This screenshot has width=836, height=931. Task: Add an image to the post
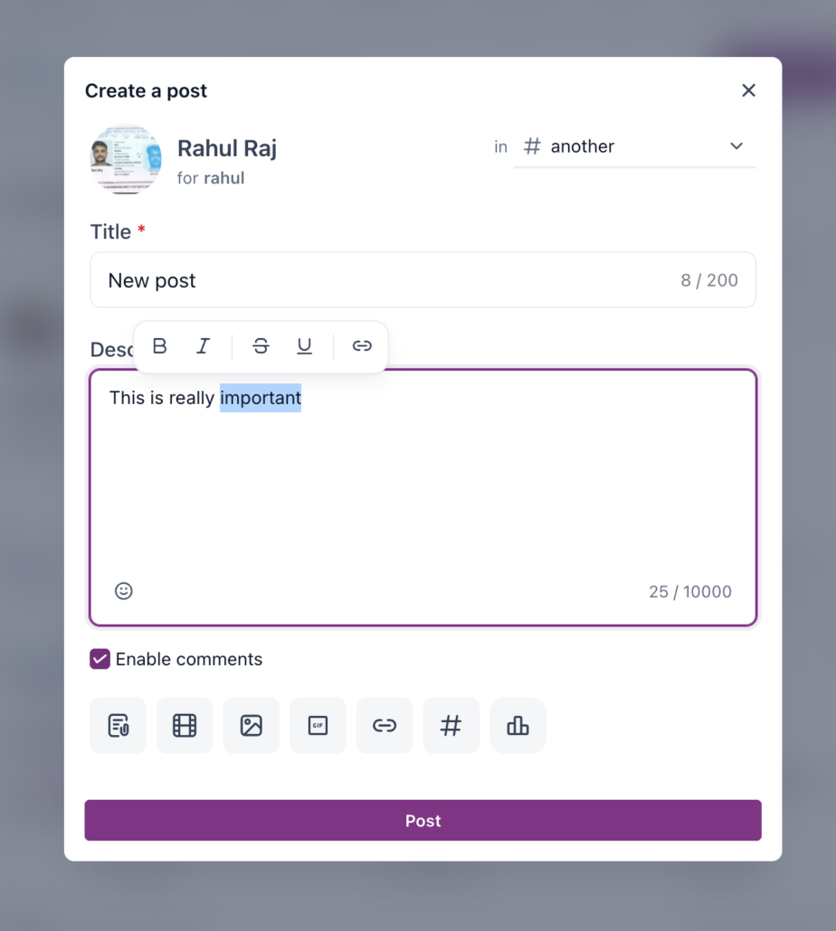pyautogui.click(x=252, y=725)
